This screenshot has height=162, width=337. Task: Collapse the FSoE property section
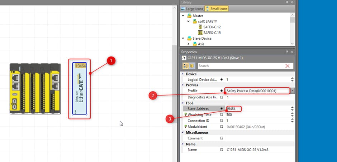click(183, 103)
